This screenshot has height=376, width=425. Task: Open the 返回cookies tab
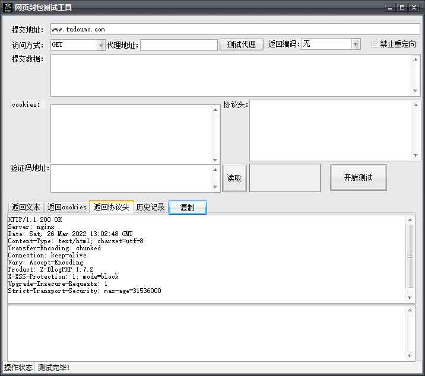66,207
